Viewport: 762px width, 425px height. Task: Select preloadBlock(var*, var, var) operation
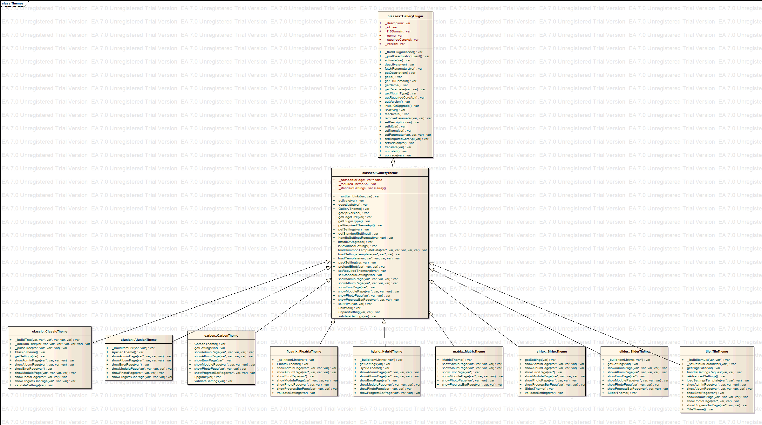pos(362,267)
